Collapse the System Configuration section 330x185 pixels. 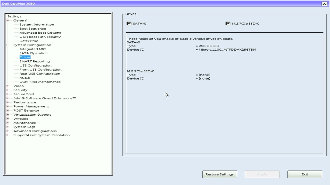(x=8, y=45)
